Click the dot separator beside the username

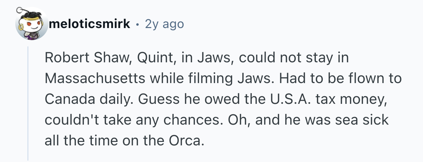click(x=138, y=24)
